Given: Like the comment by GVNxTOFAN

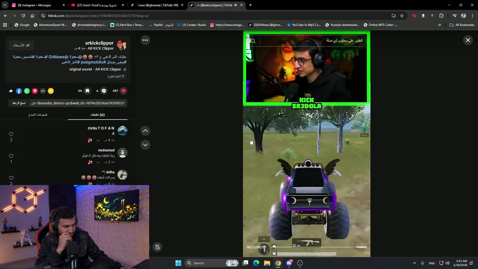Looking at the screenshot, I should pos(11,134).
